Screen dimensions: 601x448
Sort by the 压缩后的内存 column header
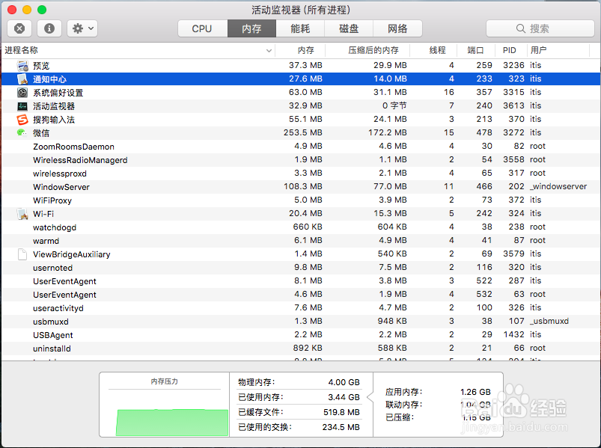coord(367,50)
